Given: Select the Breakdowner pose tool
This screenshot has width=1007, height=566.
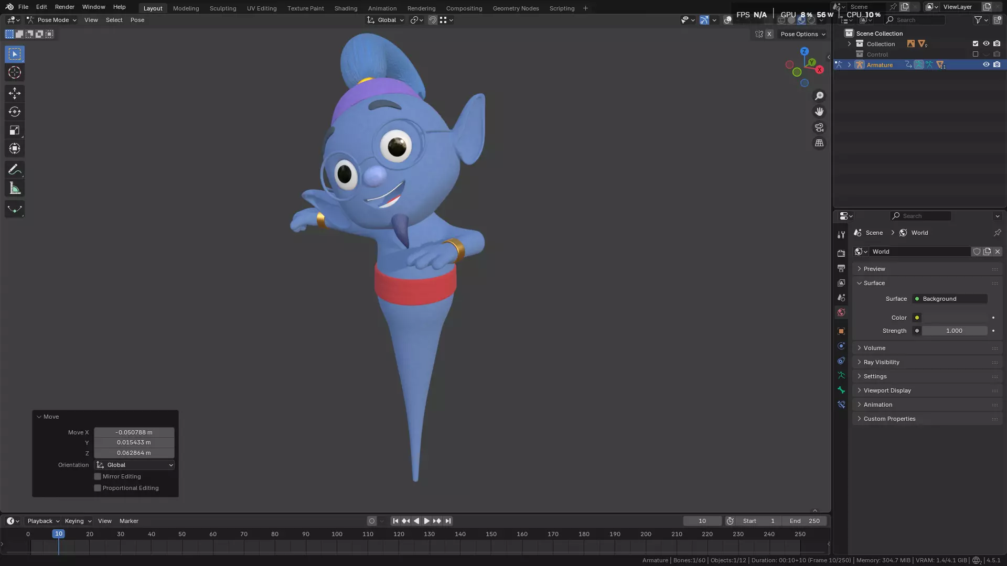Looking at the screenshot, I should 15,209.
